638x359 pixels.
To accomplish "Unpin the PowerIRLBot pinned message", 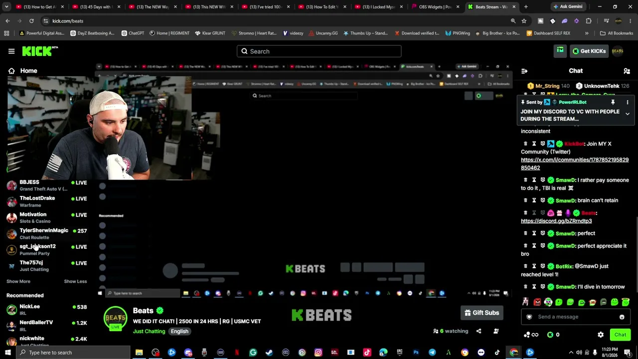I will tap(613, 102).
